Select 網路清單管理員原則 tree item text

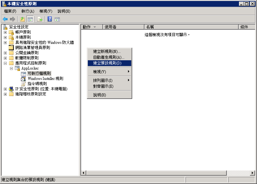coord(32,48)
